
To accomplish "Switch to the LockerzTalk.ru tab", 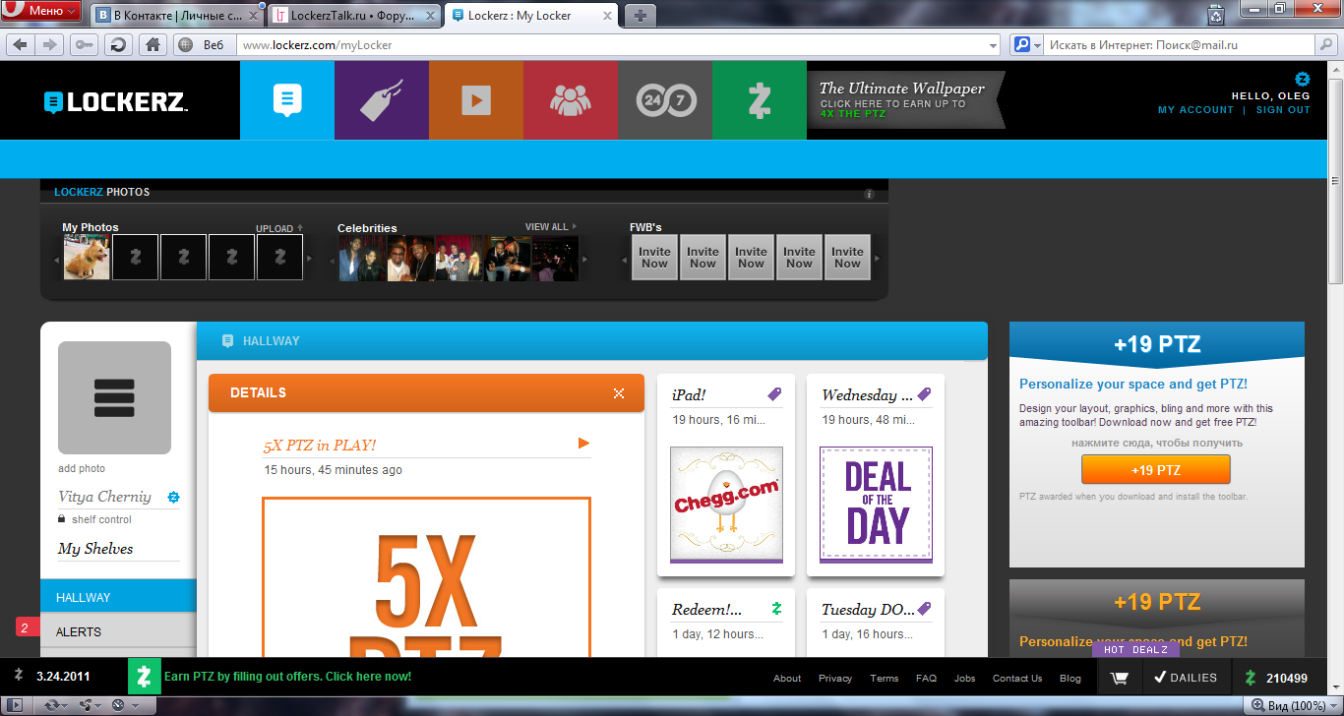I will click(355, 16).
